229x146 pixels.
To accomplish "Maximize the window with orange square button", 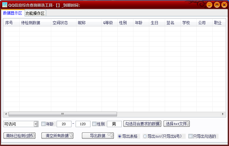I will click(x=217, y=5).
